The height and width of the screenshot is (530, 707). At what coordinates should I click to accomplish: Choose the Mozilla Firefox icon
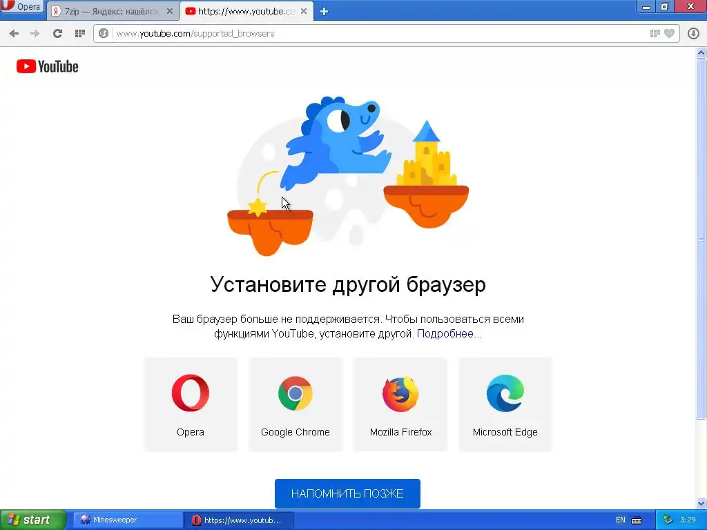tap(400, 393)
